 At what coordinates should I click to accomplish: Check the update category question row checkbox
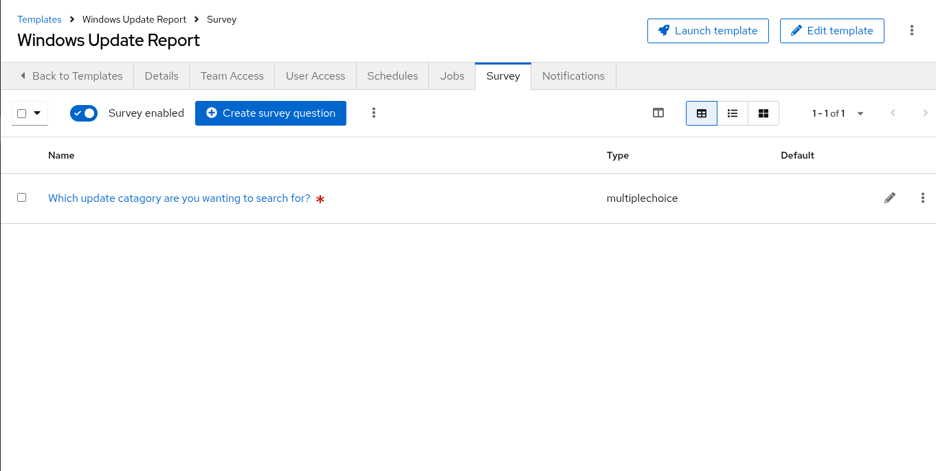pyautogui.click(x=21, y=197)
